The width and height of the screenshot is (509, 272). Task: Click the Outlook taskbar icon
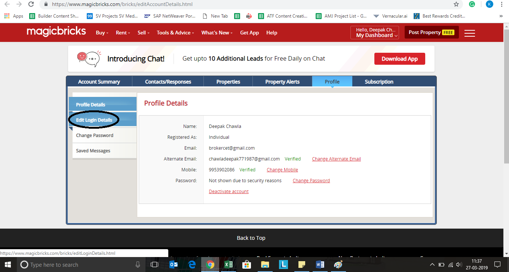(174, 265)
